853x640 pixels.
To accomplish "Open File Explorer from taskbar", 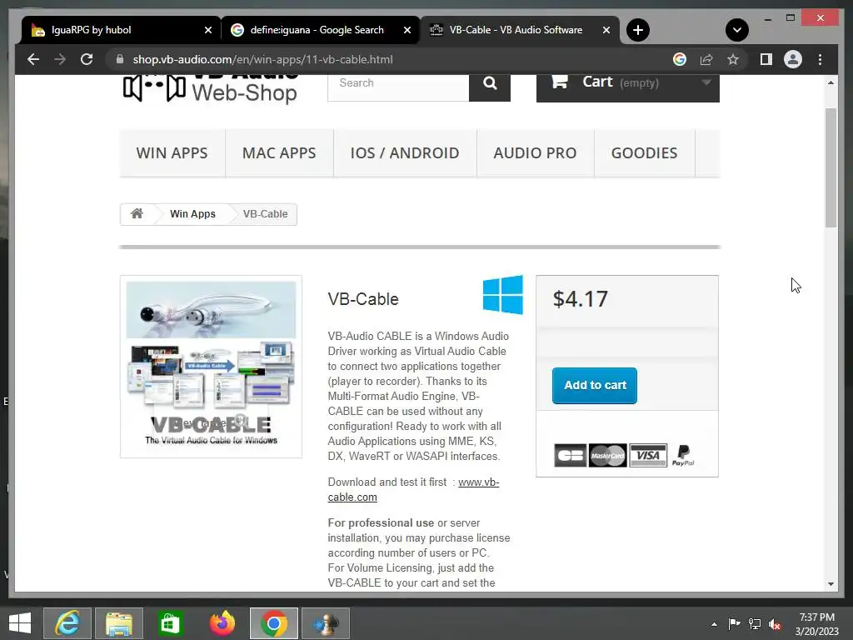I will pos(119,623).
